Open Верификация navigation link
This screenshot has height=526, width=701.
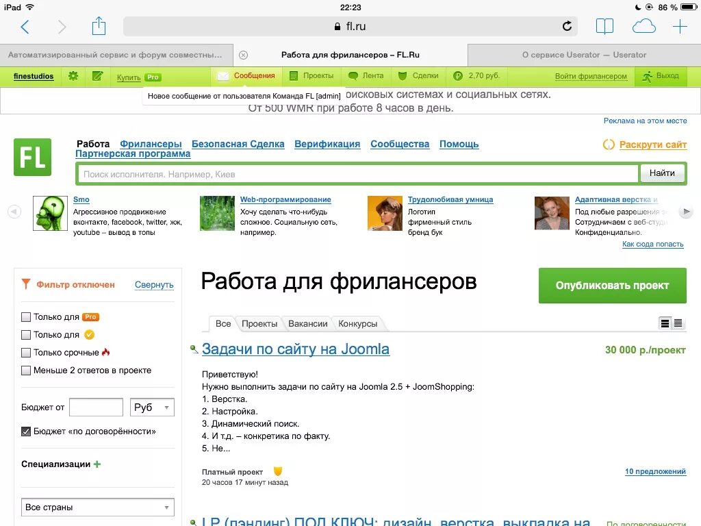coord(327,144)
